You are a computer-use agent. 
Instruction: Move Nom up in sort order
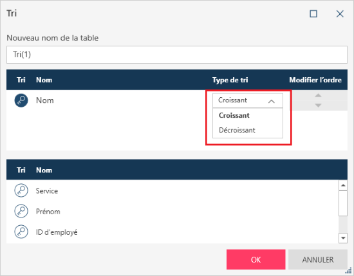pyautogui.click(x=318, y=96)
